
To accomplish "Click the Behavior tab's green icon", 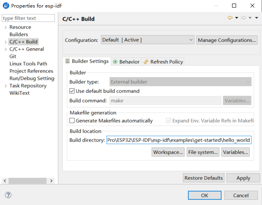I will point(115,62).
